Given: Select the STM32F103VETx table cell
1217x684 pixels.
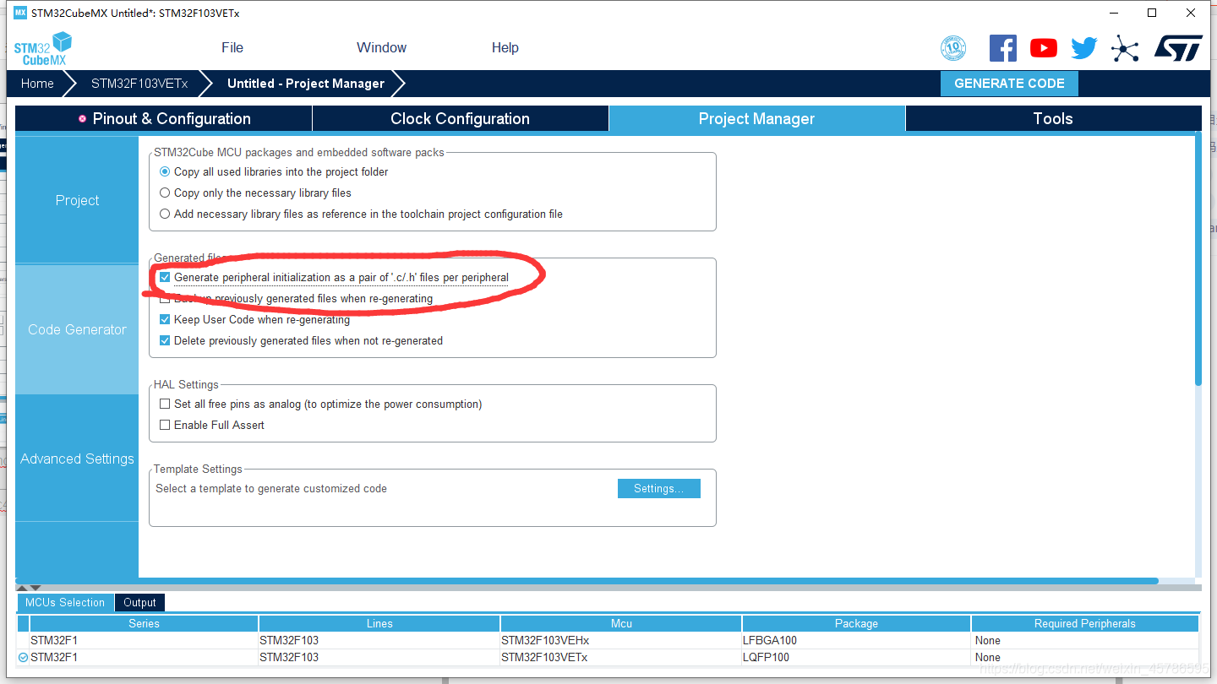Looking at the screenshot, I should click(x=621, y=657).
